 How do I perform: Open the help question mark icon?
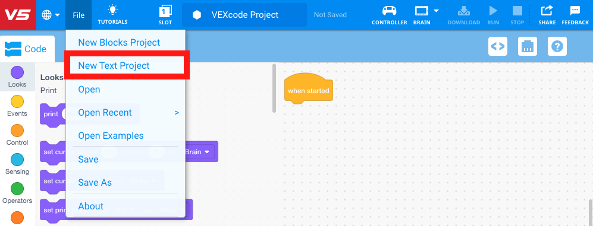click(x=557, y=46)
